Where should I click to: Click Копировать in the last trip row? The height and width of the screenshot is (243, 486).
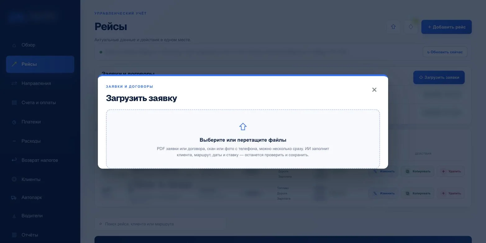click(418, 193)
